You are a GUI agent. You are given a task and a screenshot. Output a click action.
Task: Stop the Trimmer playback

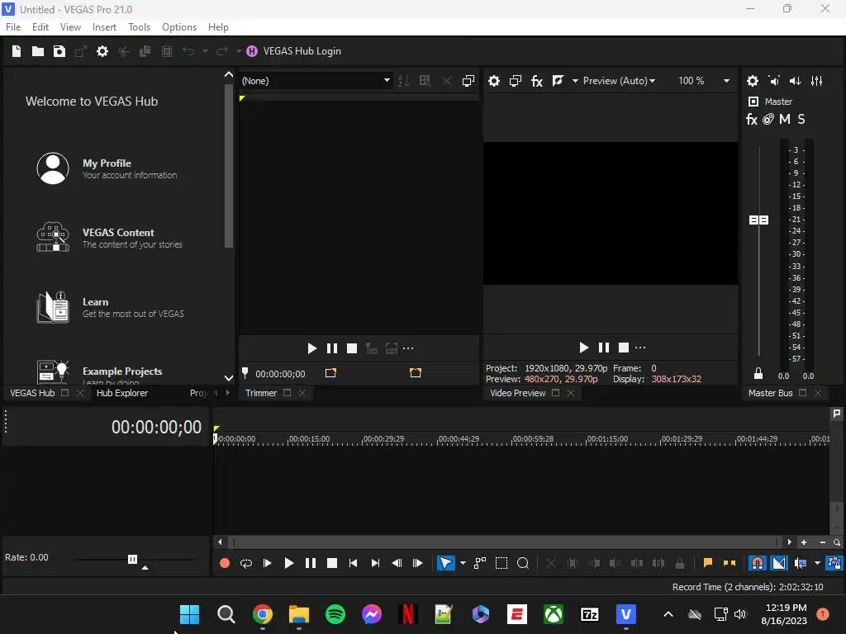(x=352, y=349)
